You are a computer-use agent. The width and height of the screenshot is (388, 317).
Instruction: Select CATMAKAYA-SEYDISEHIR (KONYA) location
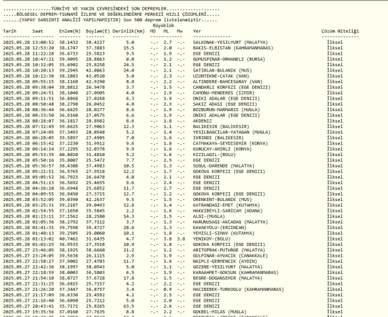click(230, 143)
